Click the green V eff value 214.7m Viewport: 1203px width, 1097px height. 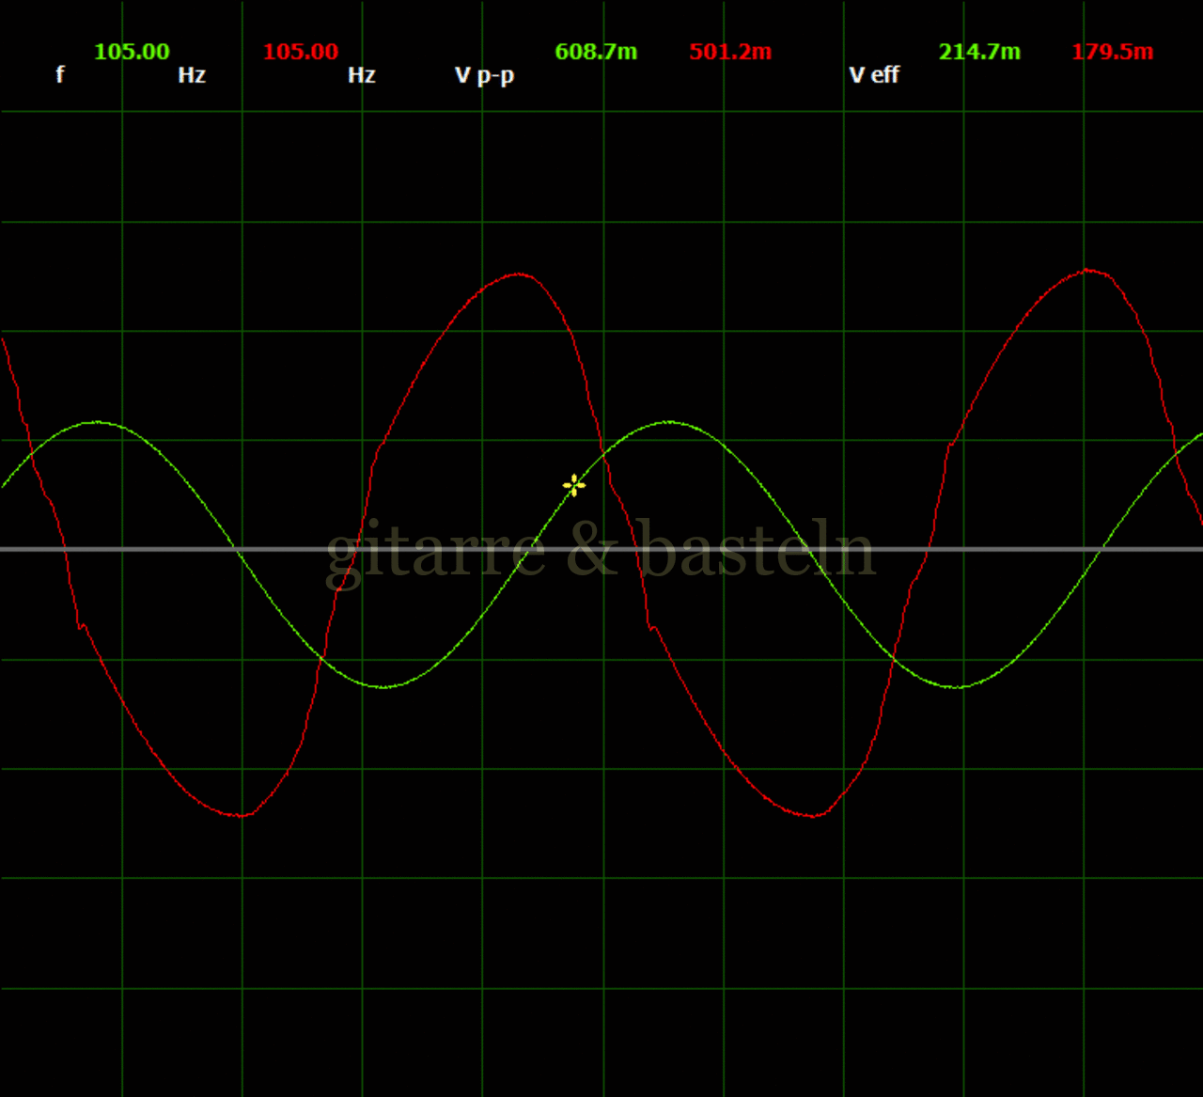tap(979, 52)
